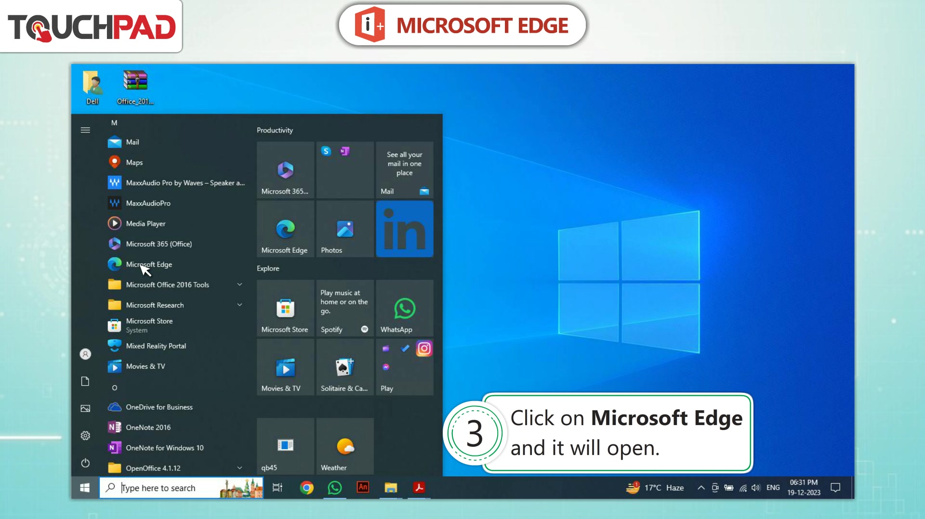Click Microsoft Edge in the app list
This screenshot has width=925, height=519.
tap(176, 264)
